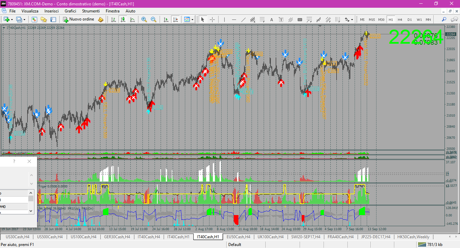Open the Grafici menu
This screenshot has height=248, width=460.
70,11
